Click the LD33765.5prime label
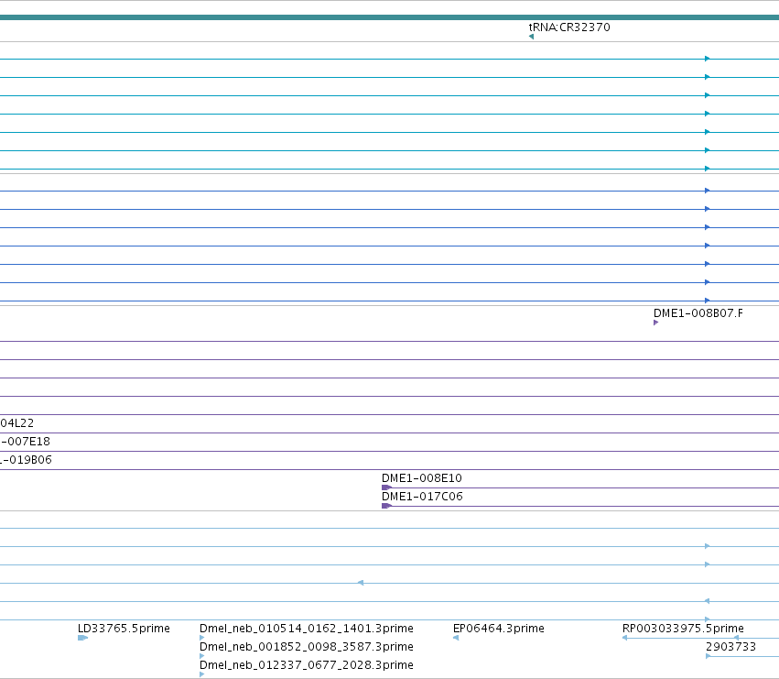Screen dimensions: 779x679 tap(124, 629)
